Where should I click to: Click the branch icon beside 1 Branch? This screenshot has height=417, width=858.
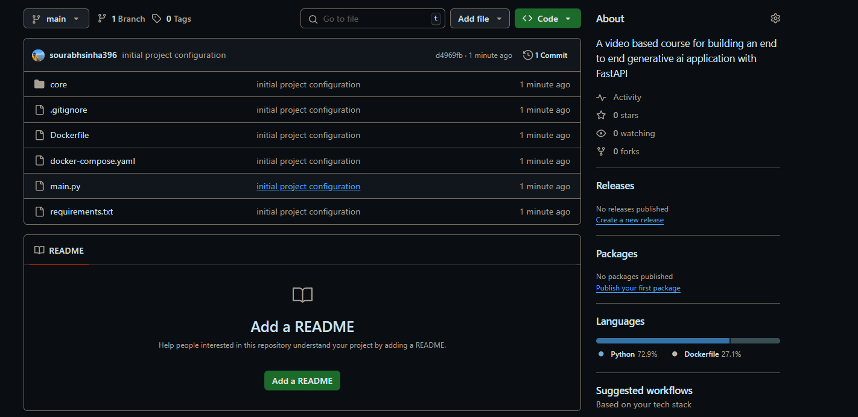102,19
